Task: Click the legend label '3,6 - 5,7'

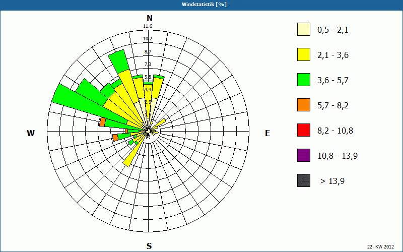Action: (x=333, y=81)
